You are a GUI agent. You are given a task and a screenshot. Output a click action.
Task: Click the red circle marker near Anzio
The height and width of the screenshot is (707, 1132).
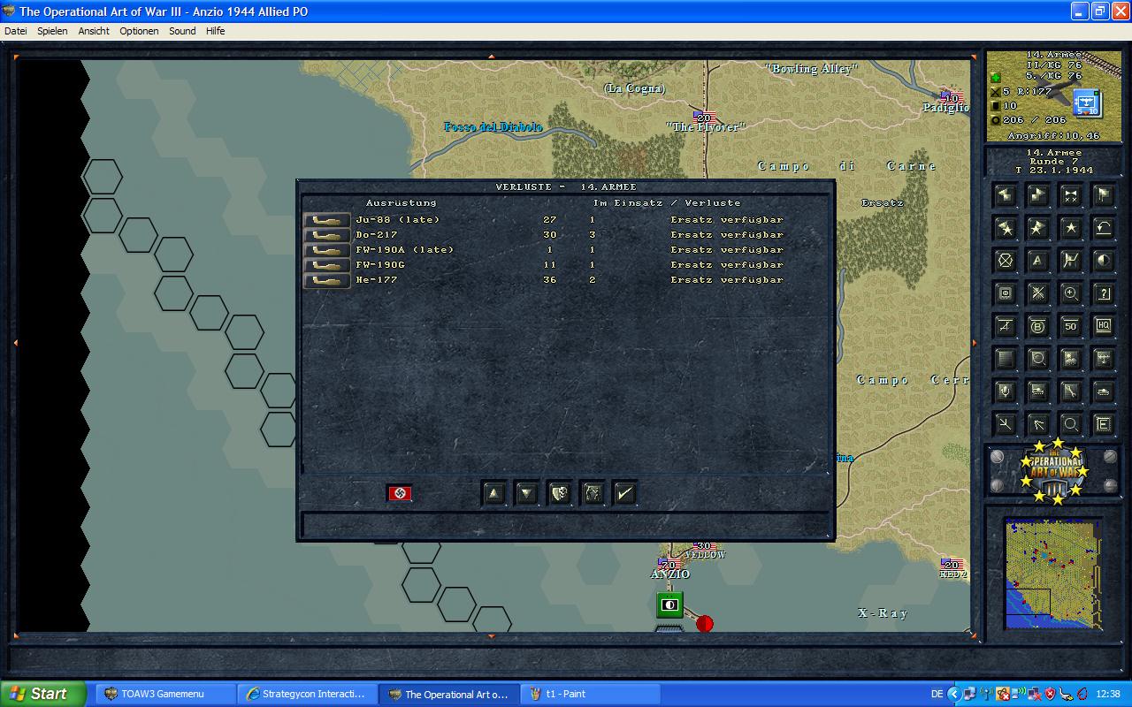705,624
